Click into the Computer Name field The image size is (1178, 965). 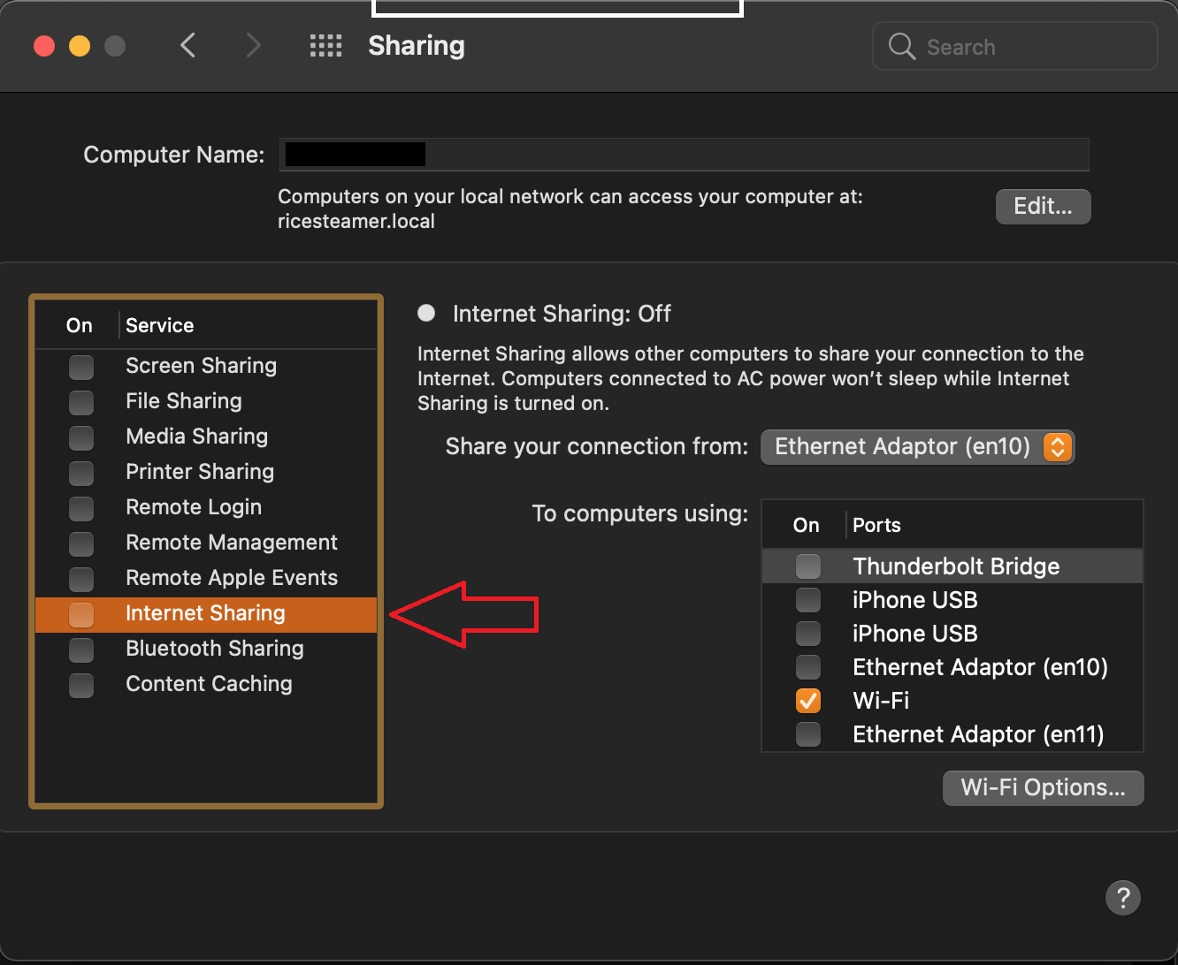(x=752, y=155)
